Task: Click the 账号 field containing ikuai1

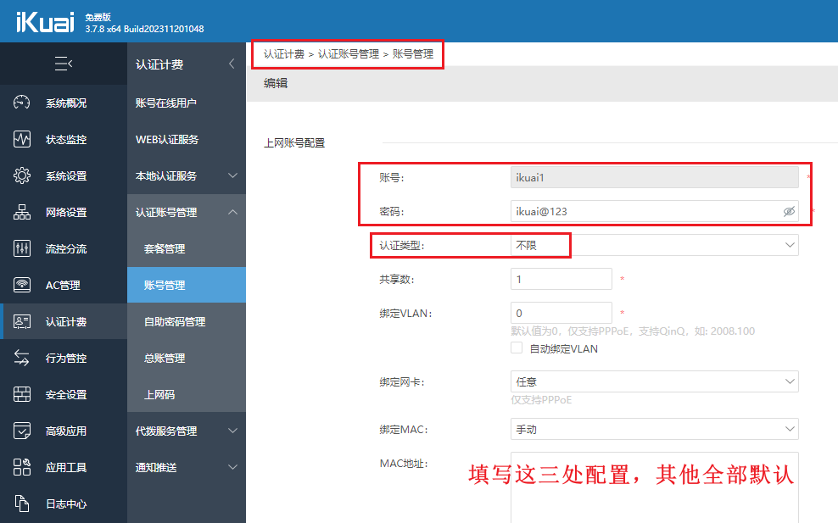Action: click(x=654, y=177)
